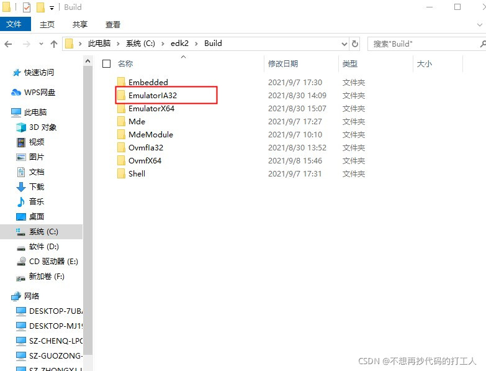Screen dimensions: 486x371
Task: Select the Mde folder icon
Action: point(121,121)
